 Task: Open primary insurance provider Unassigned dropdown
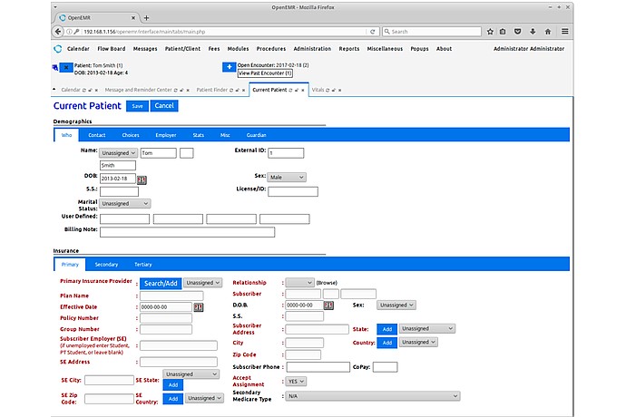[x=203, y=283]
